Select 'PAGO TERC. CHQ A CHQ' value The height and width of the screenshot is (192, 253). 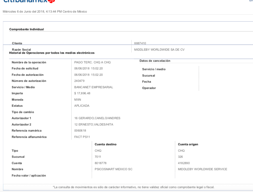coord(93,62)
